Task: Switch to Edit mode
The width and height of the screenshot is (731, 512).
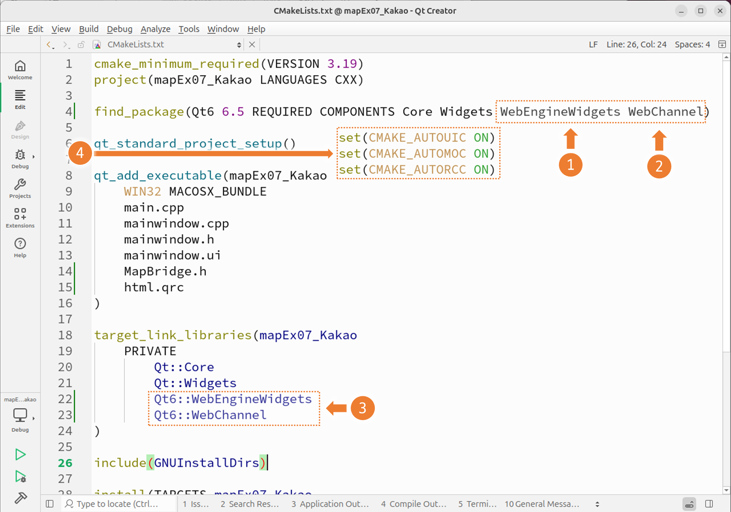Action: tap(20, 100)
